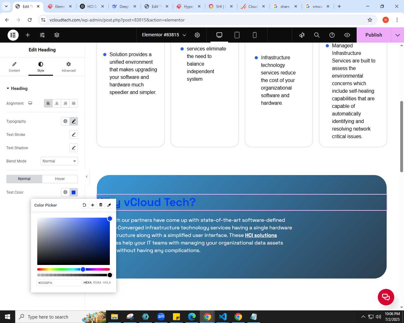This screenshot has width=404, height=323.
Task: Set heading alignment to right
Action: coord(65,103)
